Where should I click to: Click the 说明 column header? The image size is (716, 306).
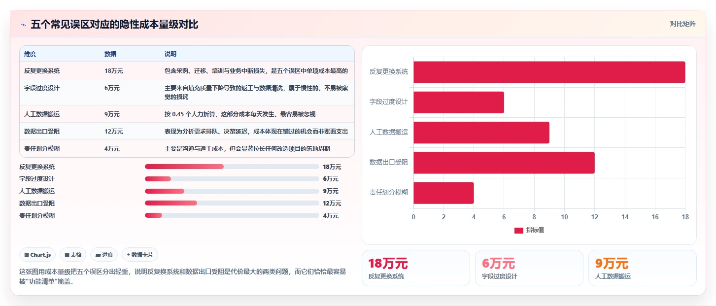170,54
